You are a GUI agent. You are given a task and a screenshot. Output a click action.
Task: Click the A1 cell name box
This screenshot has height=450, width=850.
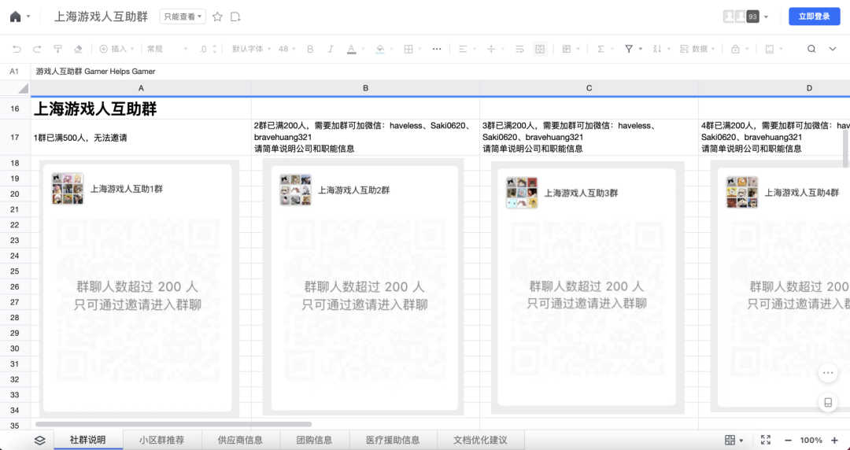coord(14,72)
